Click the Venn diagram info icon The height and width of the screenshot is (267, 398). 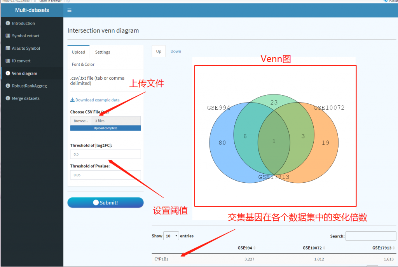9,73
